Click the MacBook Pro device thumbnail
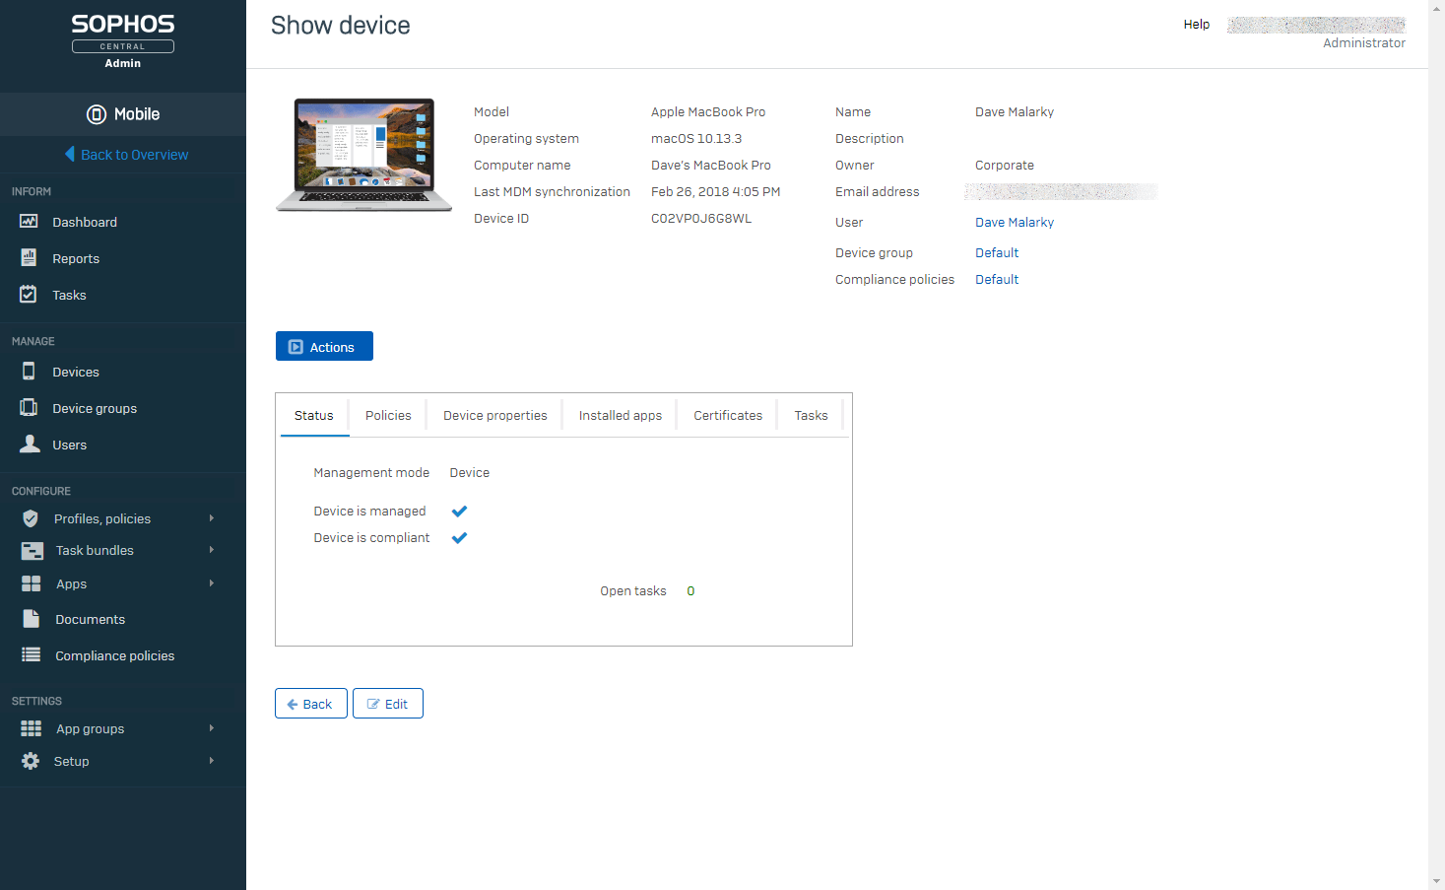This screenshot has height=890, width=1445. [363, 155]
